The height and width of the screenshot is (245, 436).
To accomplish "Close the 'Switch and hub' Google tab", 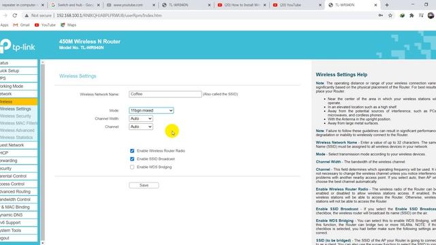I will click(98, 5).
